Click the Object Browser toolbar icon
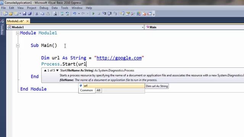 click(138, 14)
